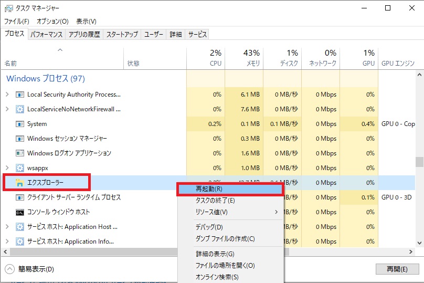Choose 詳細の表示(G) in context menu
The image size is (424, 283).
point(230,254)
